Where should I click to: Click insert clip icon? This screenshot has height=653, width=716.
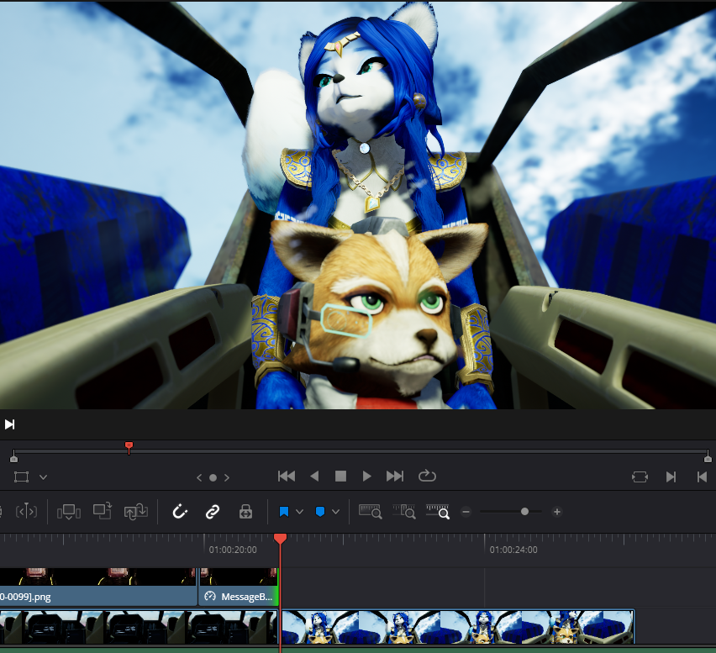click(x=69, y=512)
